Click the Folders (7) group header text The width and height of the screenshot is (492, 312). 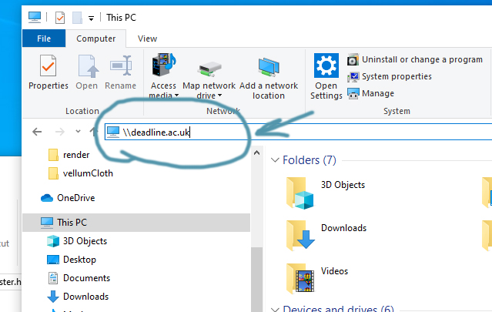pos(310,160)
